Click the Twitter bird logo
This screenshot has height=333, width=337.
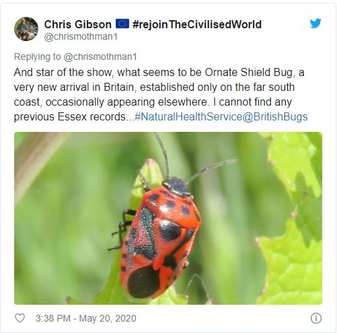[315, 24]
